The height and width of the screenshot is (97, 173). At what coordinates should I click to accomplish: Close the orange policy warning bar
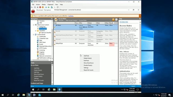point(140,16)
